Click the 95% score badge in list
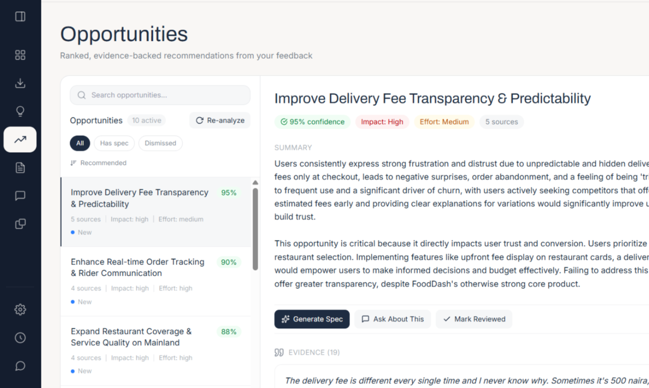 [228, 193]
